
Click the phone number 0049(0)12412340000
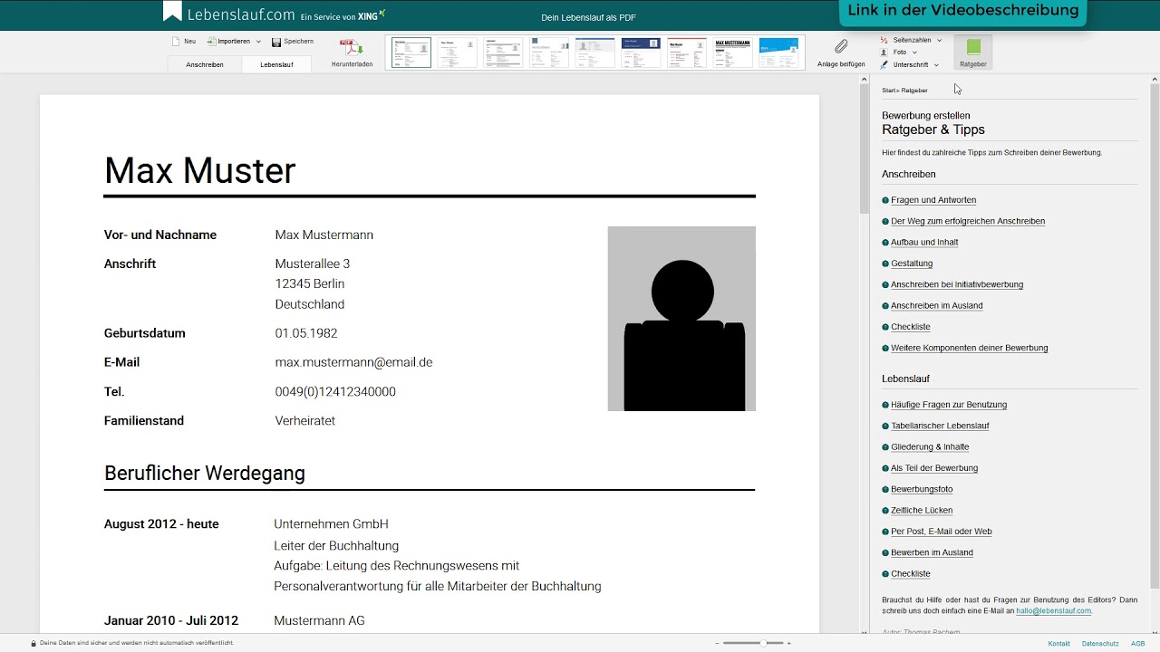tap(335, 392)
